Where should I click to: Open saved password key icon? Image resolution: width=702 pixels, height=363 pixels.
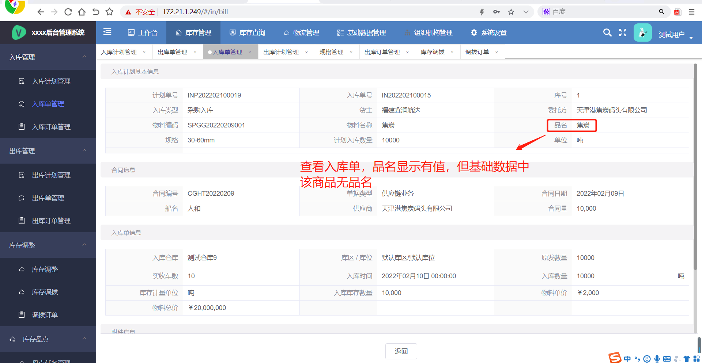tap(497, 12)
